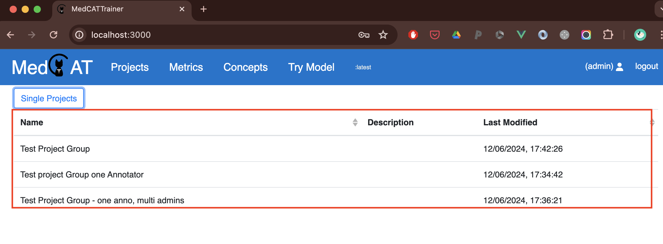Go back using browser back arrow

pos(11,35)
